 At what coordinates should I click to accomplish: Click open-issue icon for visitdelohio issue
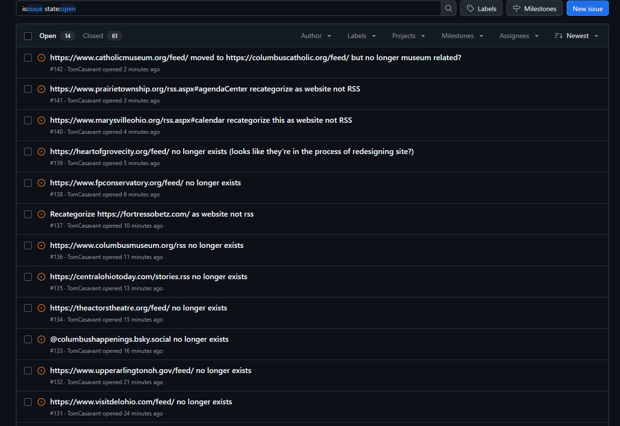click(x=41, y=402)
